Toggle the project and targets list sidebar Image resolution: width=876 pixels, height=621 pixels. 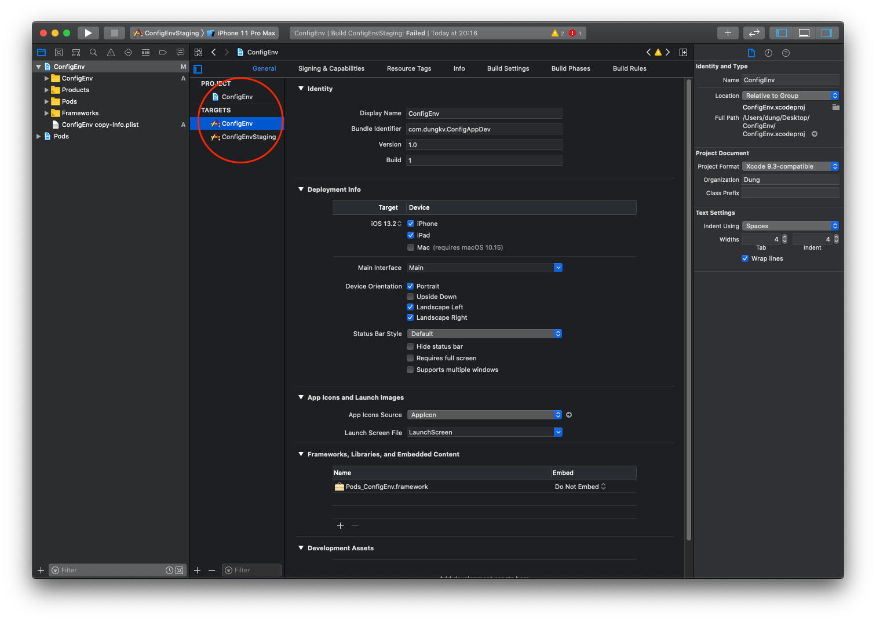(198, 69)
